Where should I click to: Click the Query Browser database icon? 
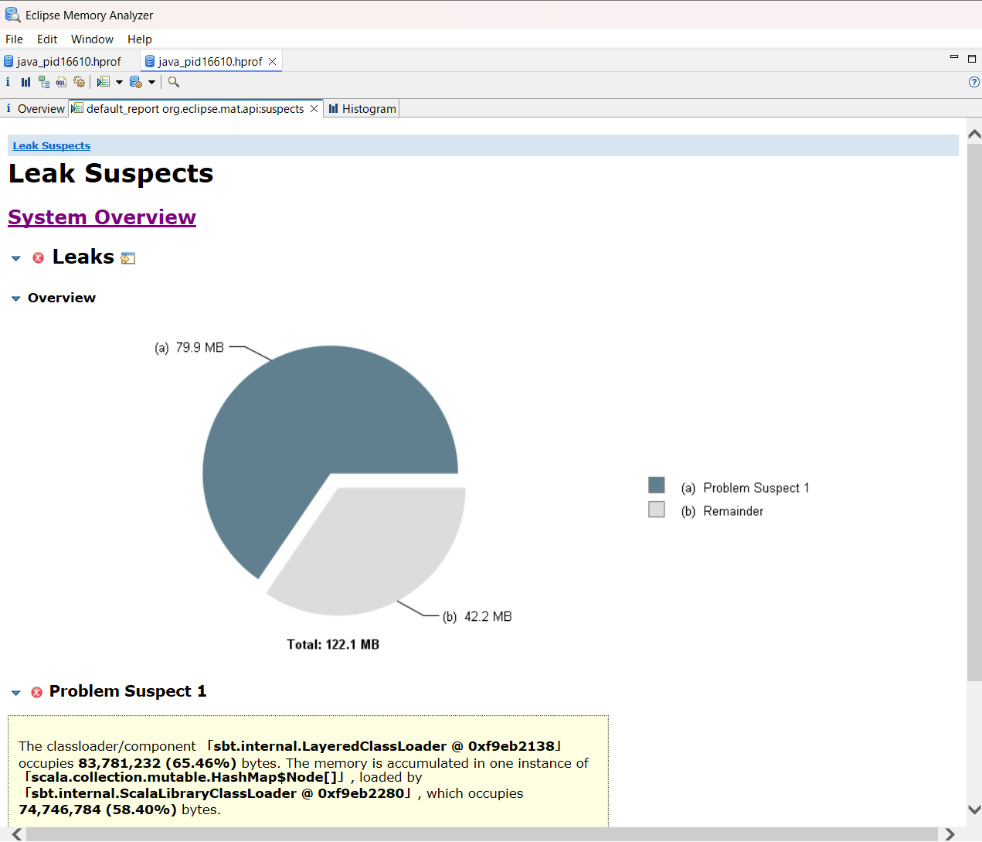136,82
